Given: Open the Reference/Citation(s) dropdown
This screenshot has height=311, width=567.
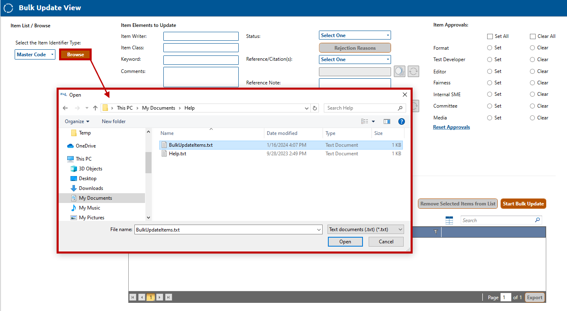Looking at the screenshot, I should [355, 60].
